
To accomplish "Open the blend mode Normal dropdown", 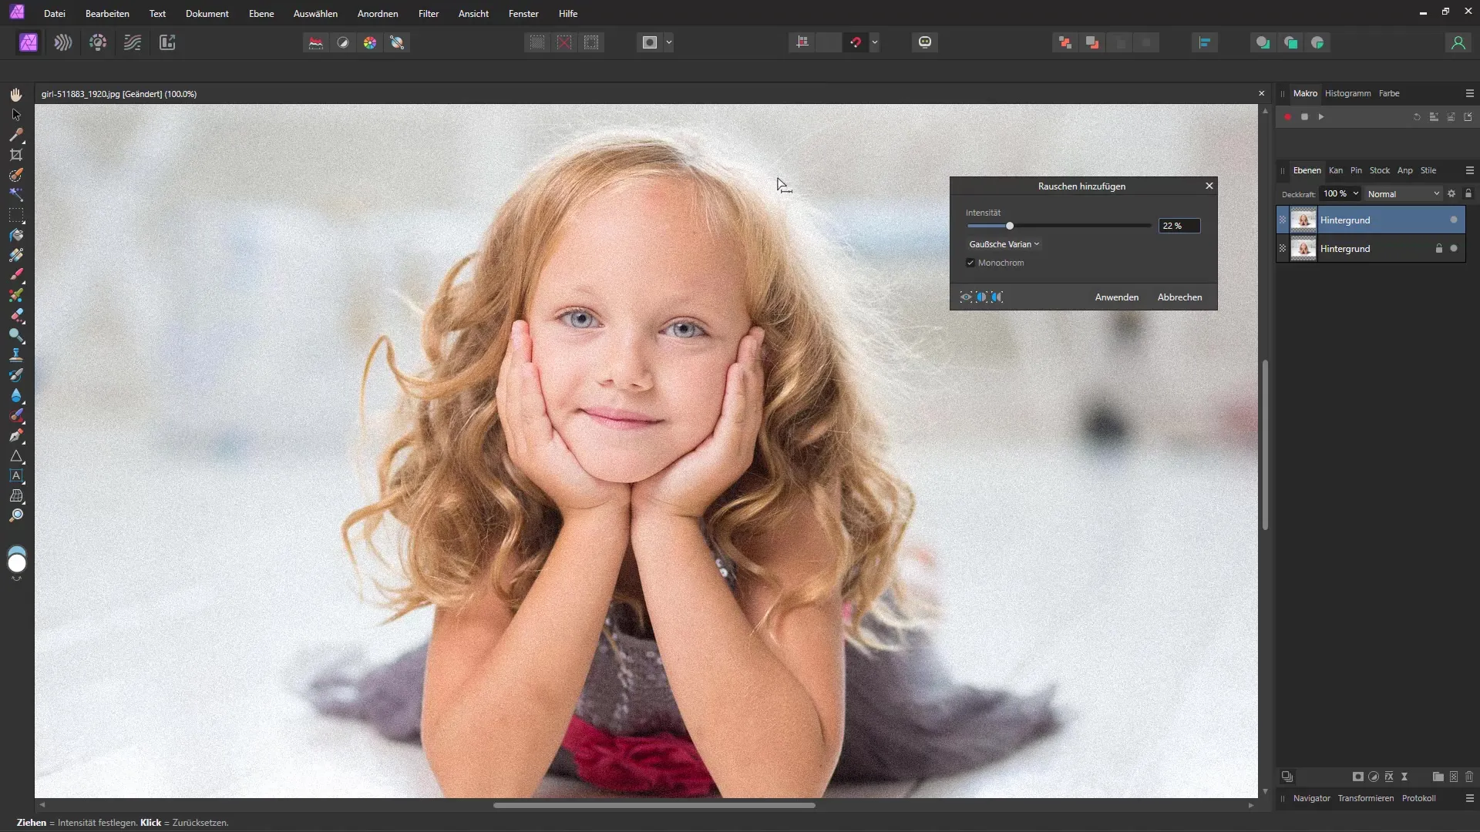I will pyautogui.click(x=1403, y=194).
